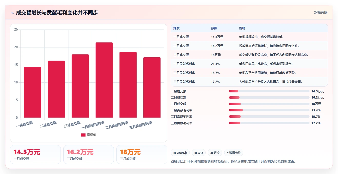Click the note starting 成交额达到阶段高点
The image size is (338, 174).
274,55
